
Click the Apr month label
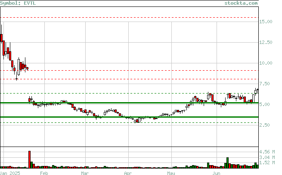tap(128, 173)
